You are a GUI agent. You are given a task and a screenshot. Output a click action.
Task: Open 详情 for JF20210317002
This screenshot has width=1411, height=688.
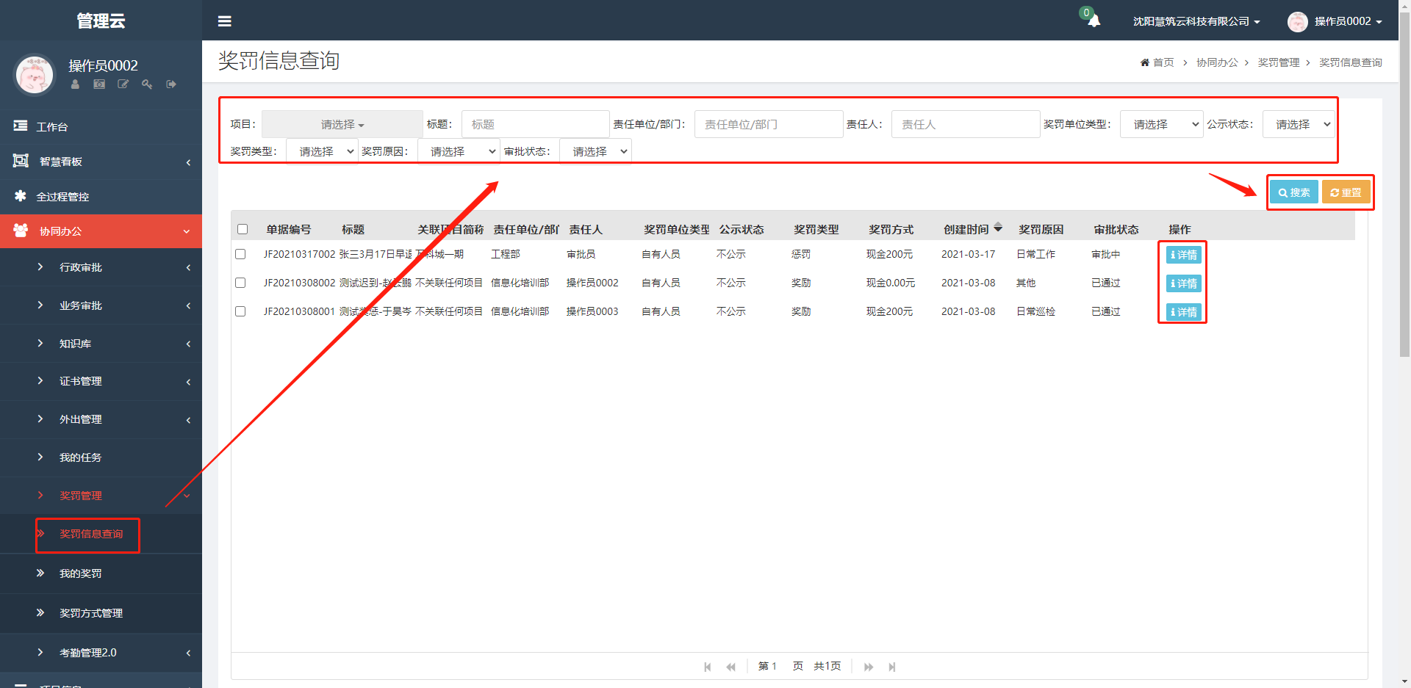1184,255
